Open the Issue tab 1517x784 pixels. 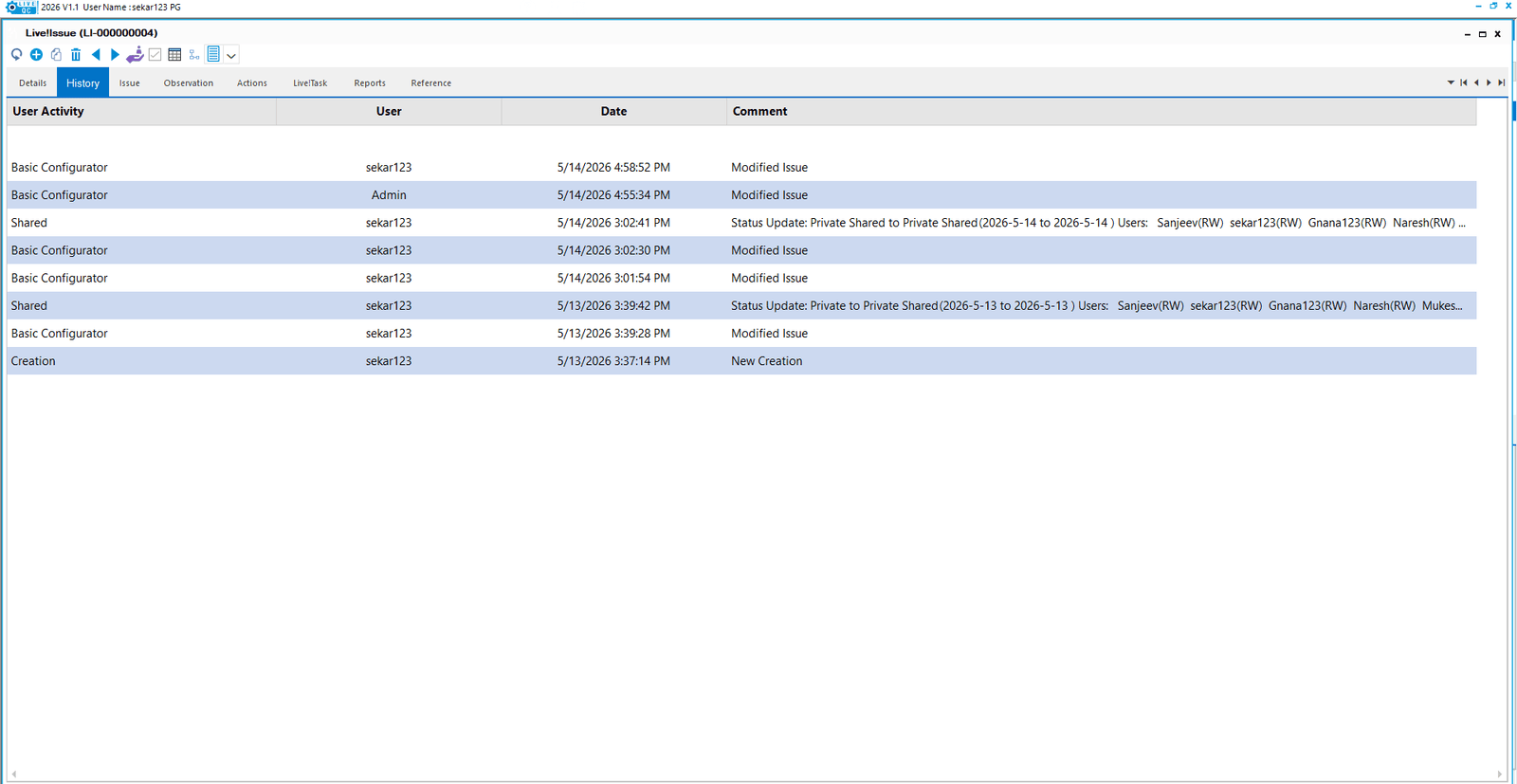[x=130, y=82]
